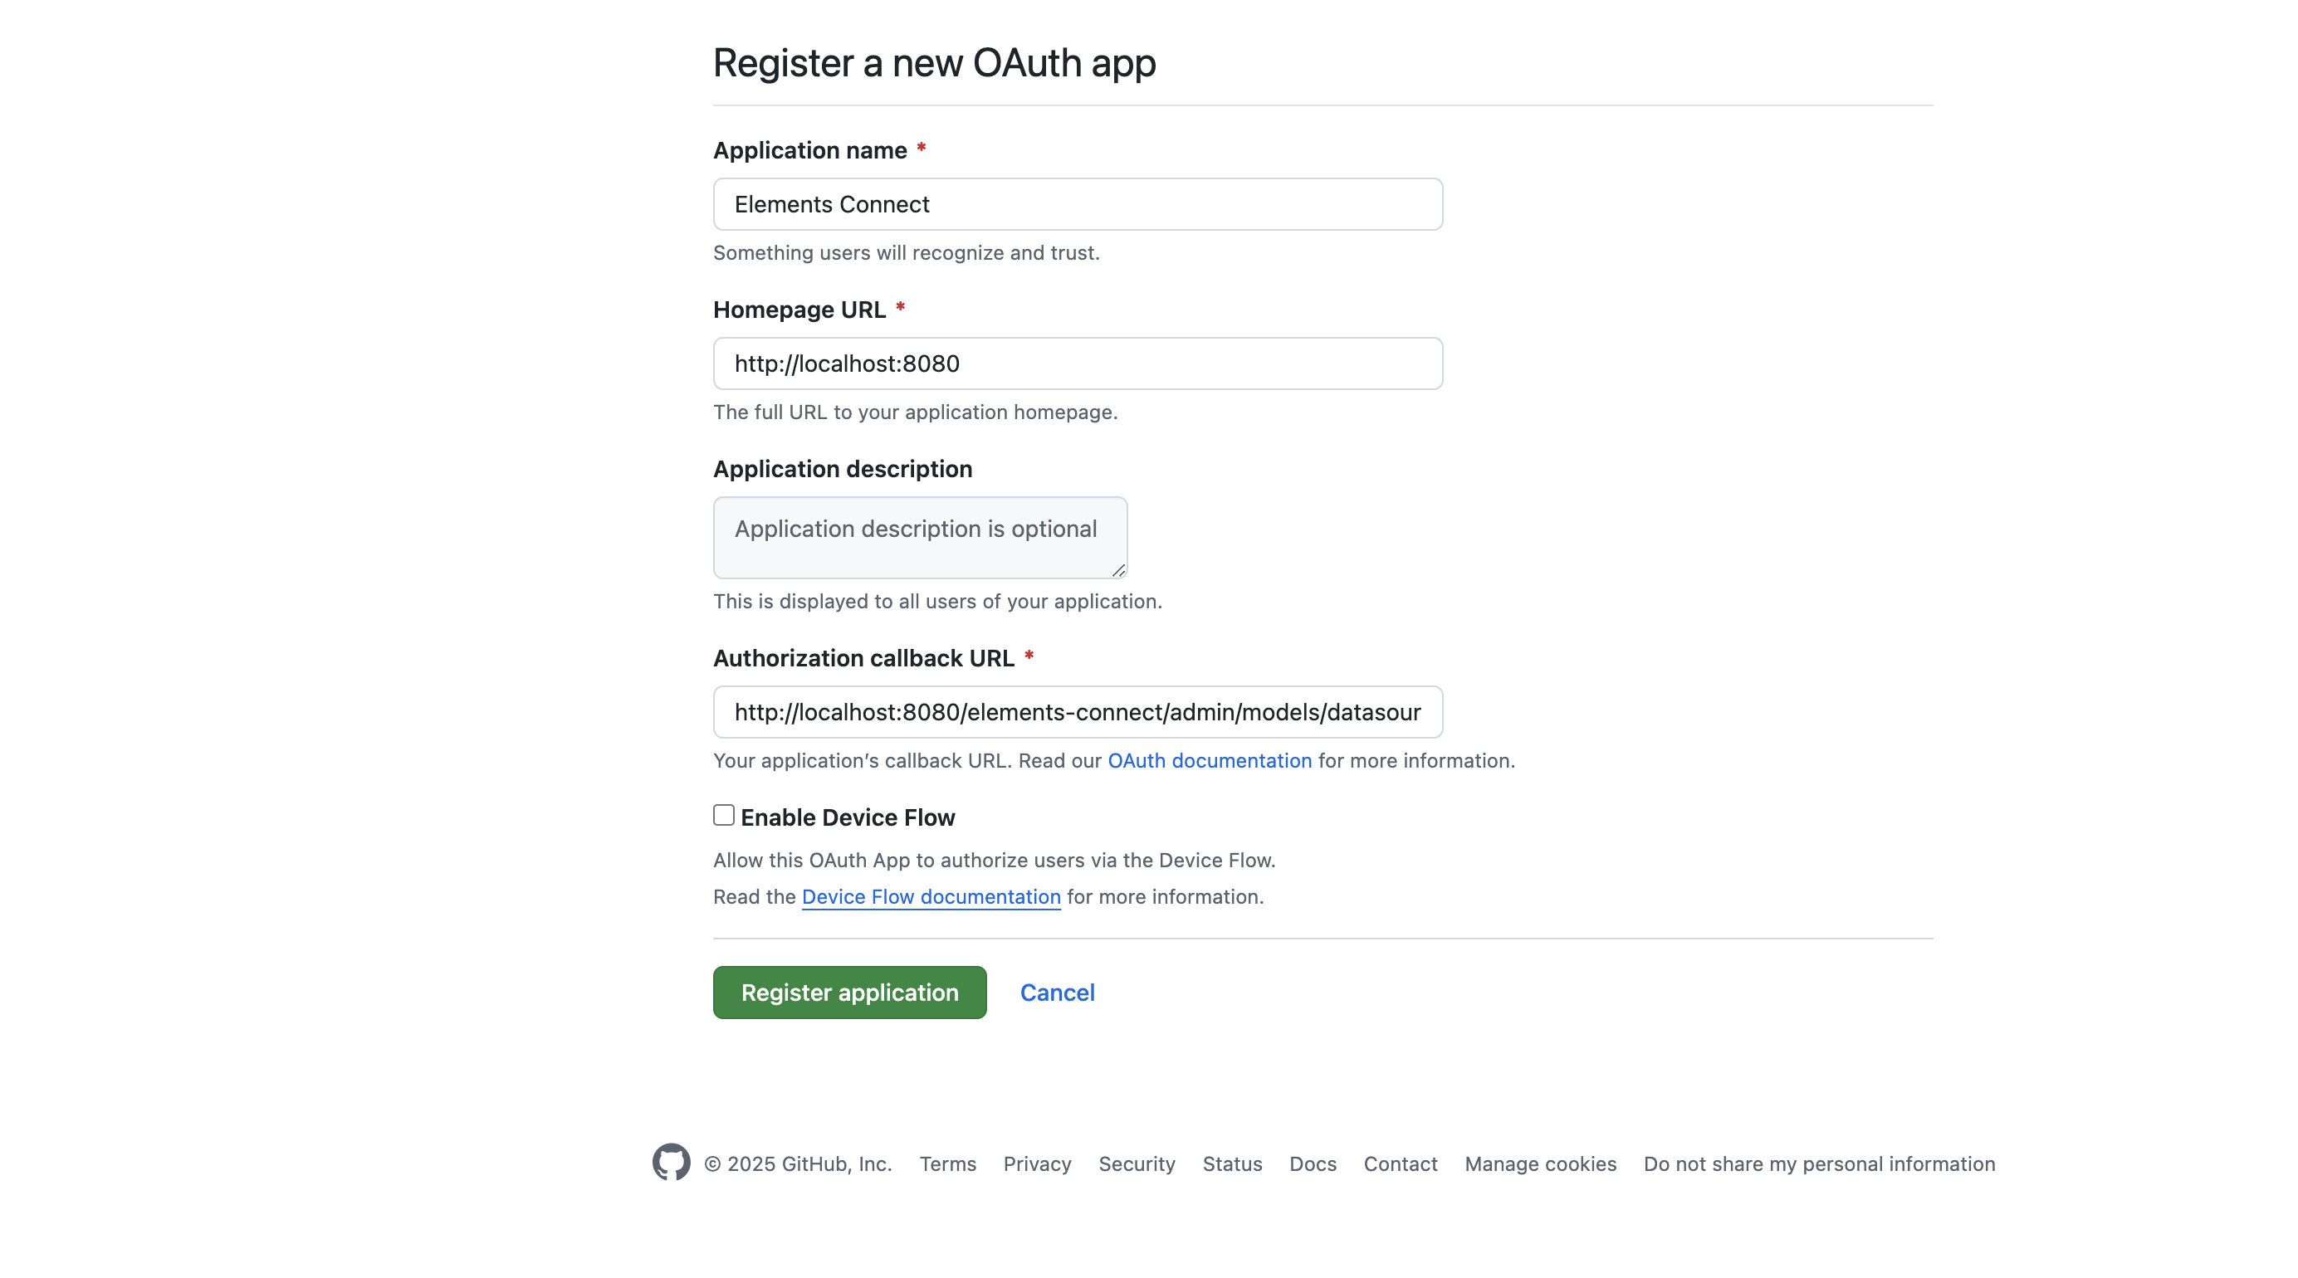
Task: Click Do not share my personal information
Action: (x=1819, y=1163)
